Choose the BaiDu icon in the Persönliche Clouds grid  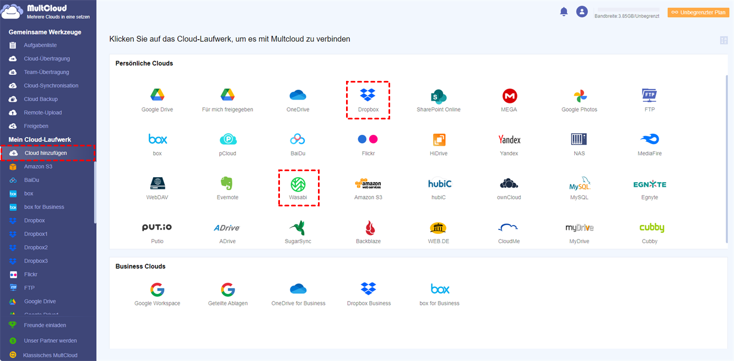tap(298, 139)
